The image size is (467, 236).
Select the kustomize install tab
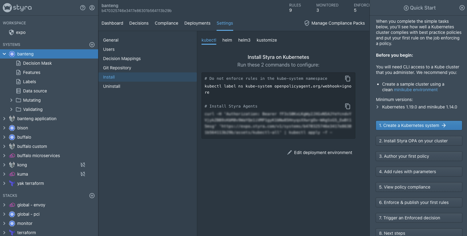[267, 40]
